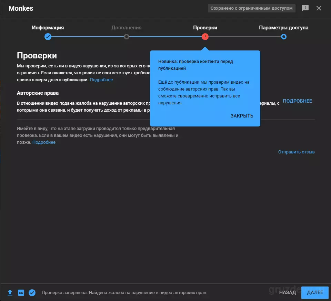Click the red exclamation step marker

pyautogui.click(x=205, y=37)
